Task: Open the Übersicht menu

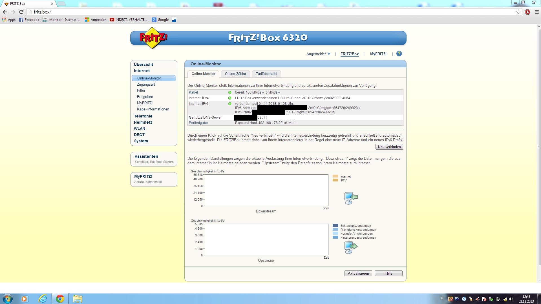Action: 143,65
